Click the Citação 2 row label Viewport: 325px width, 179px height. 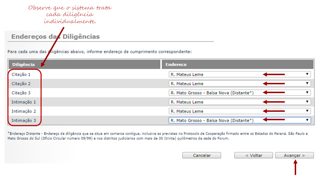click(21, 84)
